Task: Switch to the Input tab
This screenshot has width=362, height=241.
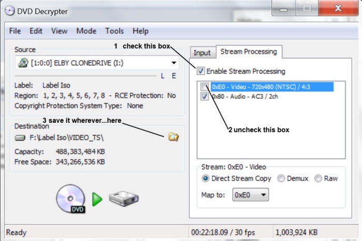Action: (202, 53)
